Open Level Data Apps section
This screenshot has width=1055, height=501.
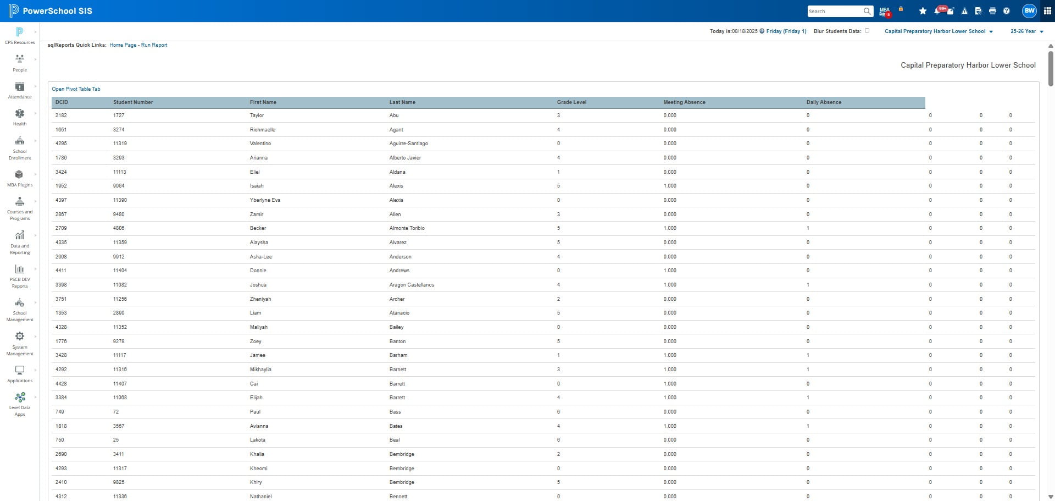[20, 405]
